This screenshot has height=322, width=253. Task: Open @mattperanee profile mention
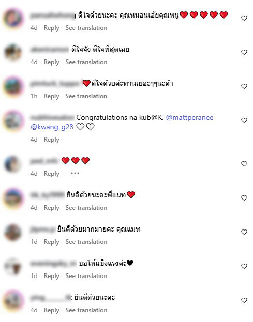[x=189, y=118]
